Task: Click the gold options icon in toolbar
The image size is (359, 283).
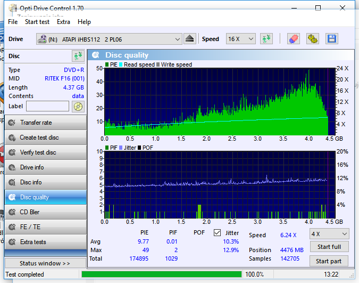Action: (312, 39)
